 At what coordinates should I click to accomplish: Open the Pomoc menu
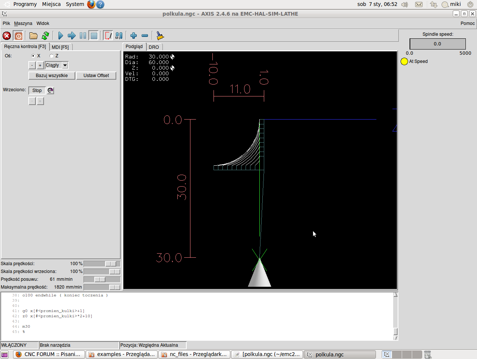(468, 23)
